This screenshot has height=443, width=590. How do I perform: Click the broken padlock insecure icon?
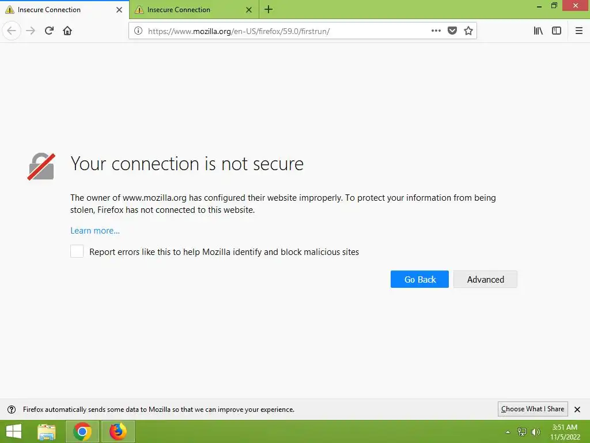(41, 167)
